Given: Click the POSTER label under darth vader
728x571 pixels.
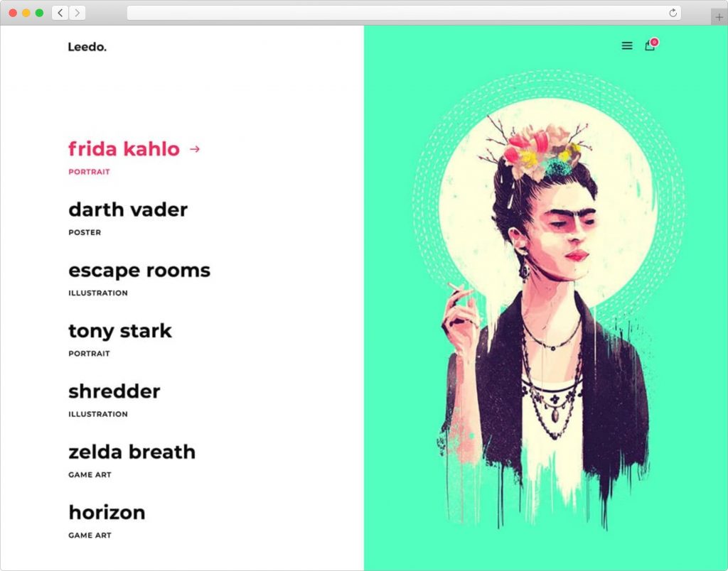Looking at the screenshot, I should tap(85, 232).
